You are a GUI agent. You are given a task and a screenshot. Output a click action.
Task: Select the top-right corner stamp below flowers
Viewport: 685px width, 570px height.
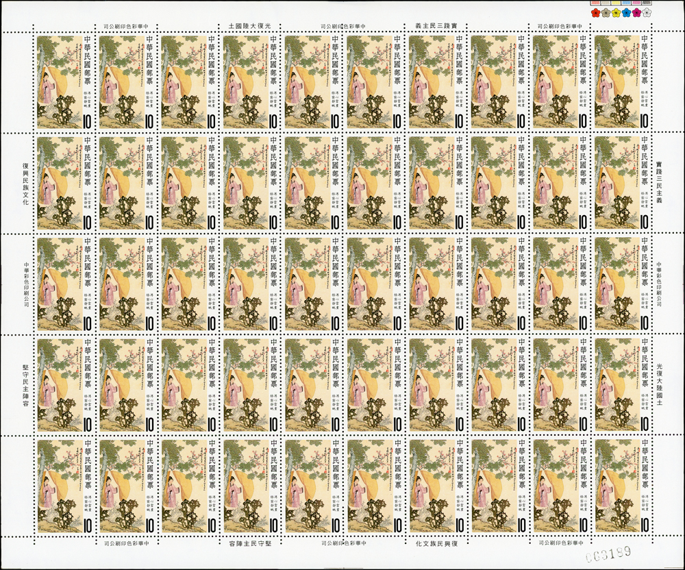click(622, 82)
